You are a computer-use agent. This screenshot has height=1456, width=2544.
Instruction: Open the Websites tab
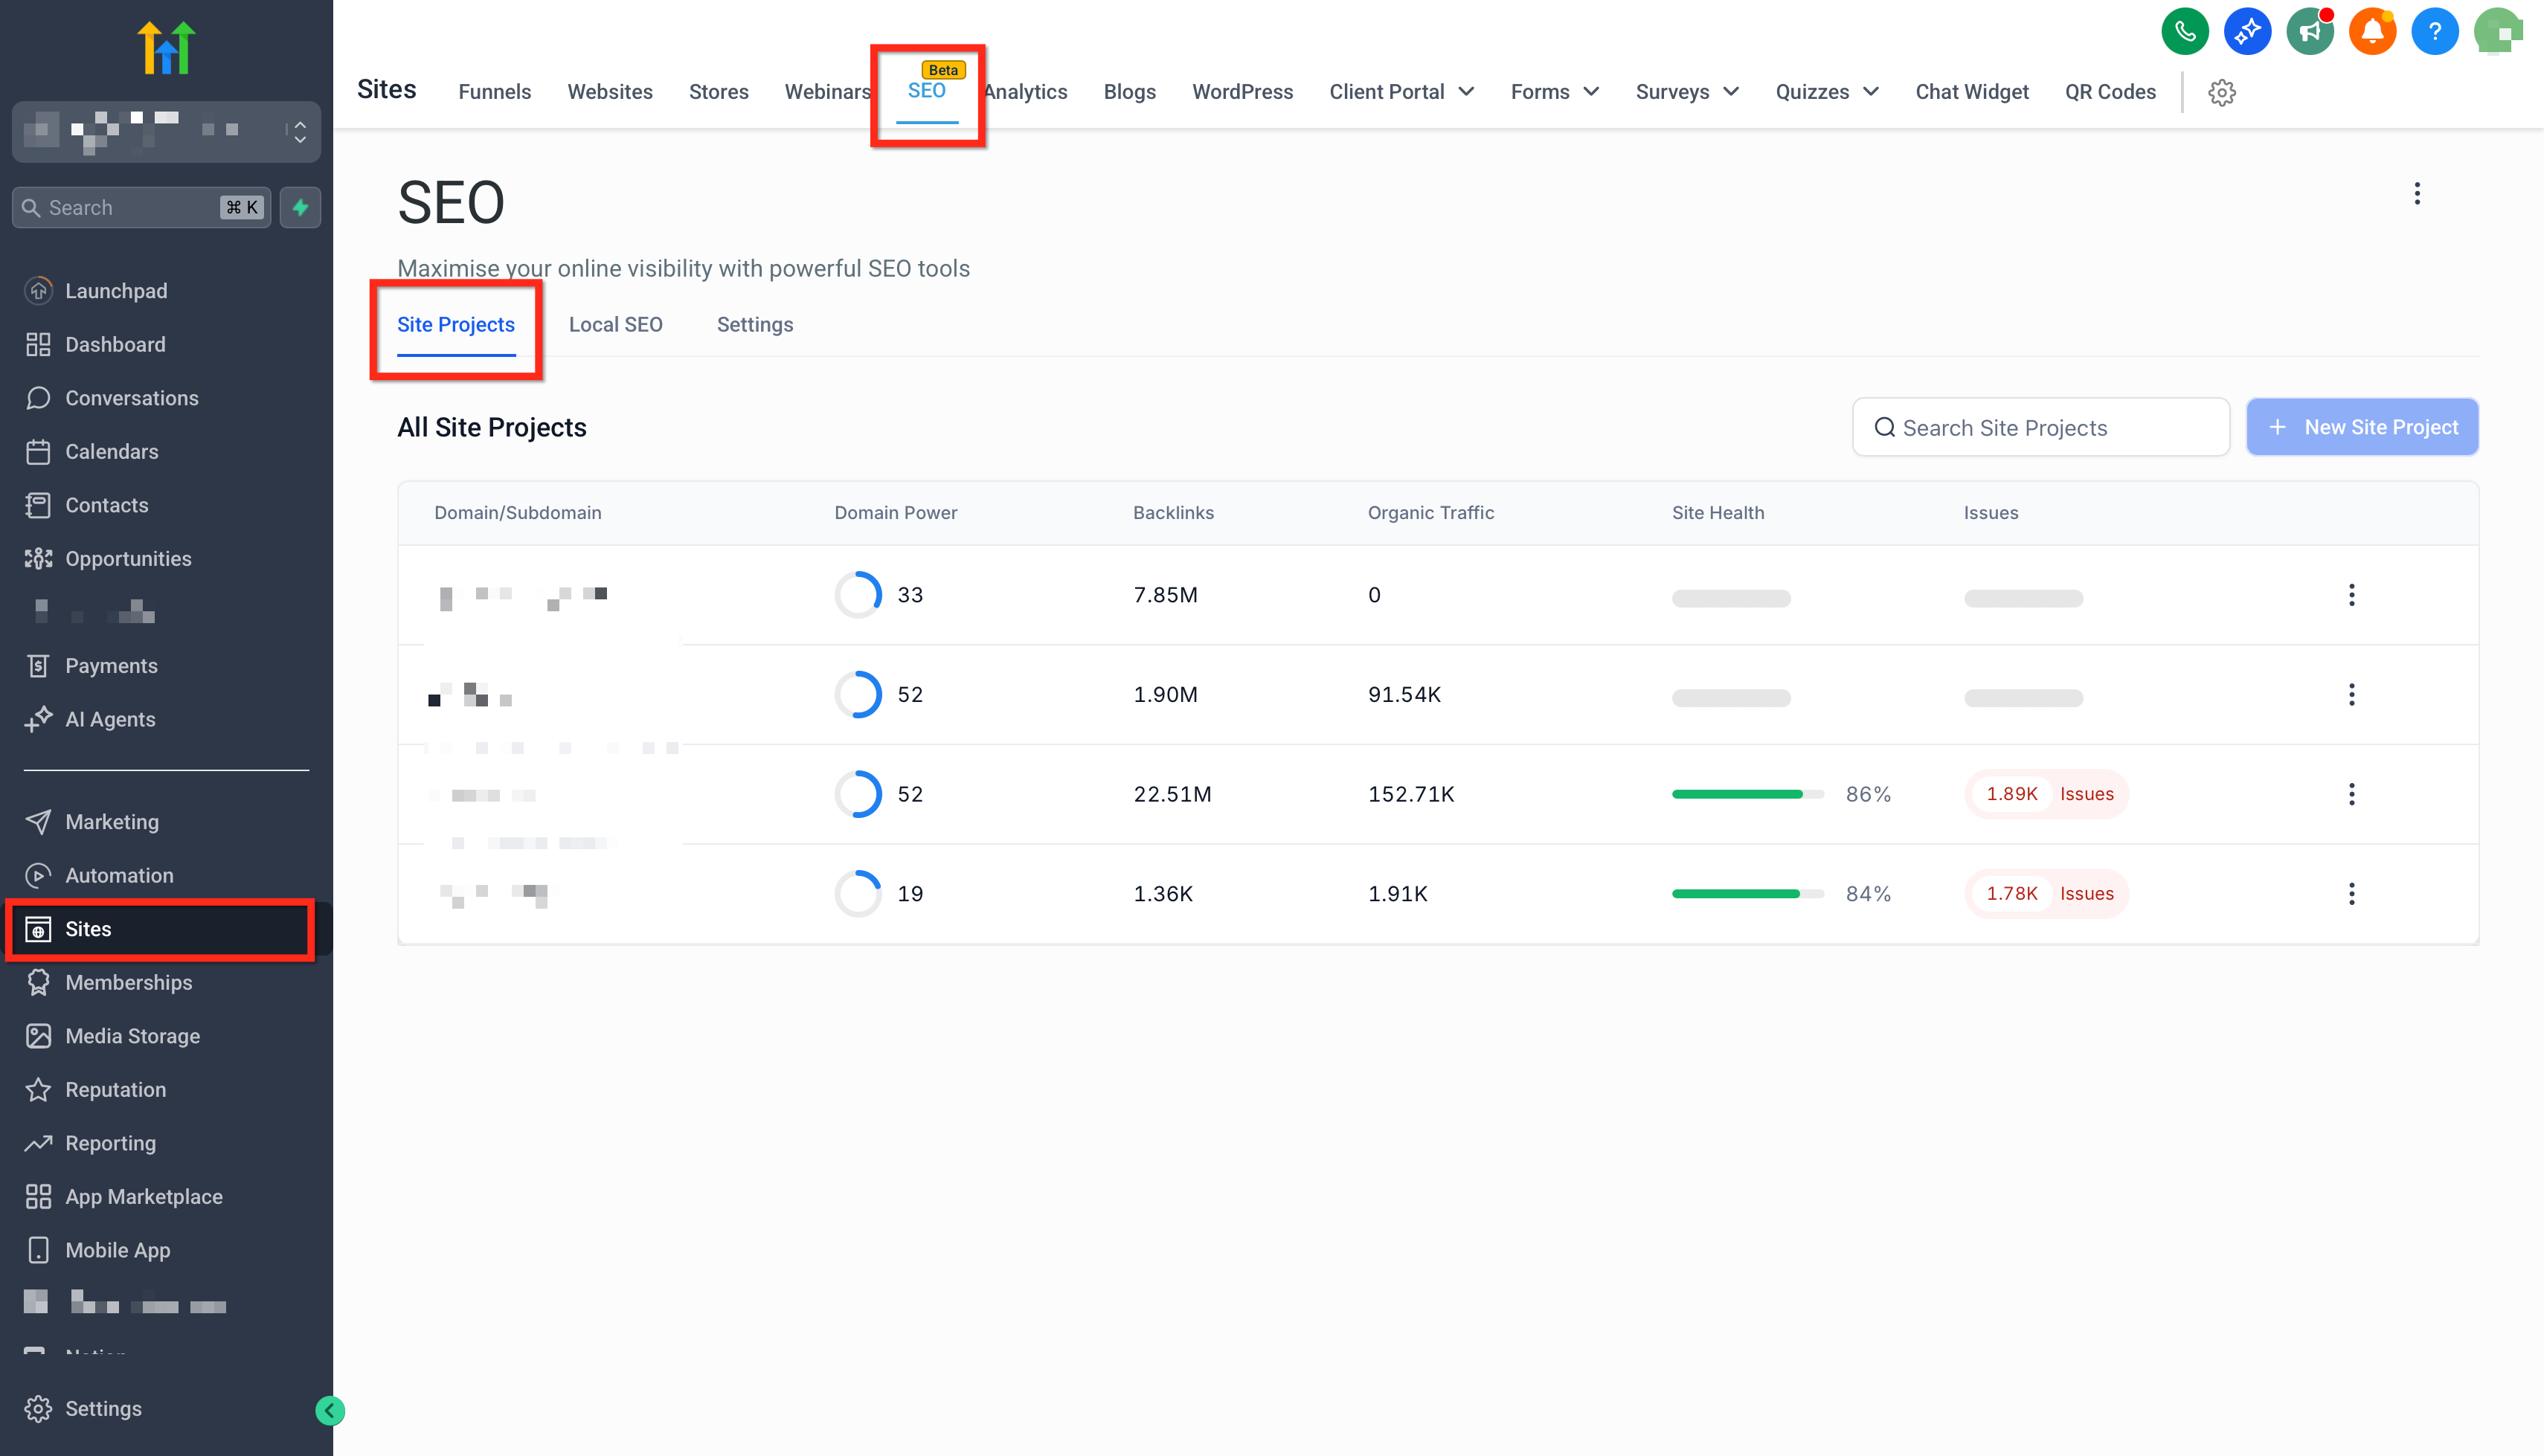610,92
